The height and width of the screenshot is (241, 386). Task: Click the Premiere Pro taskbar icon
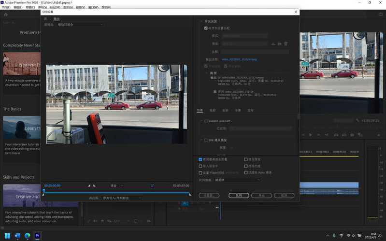[x=37, y=236]
